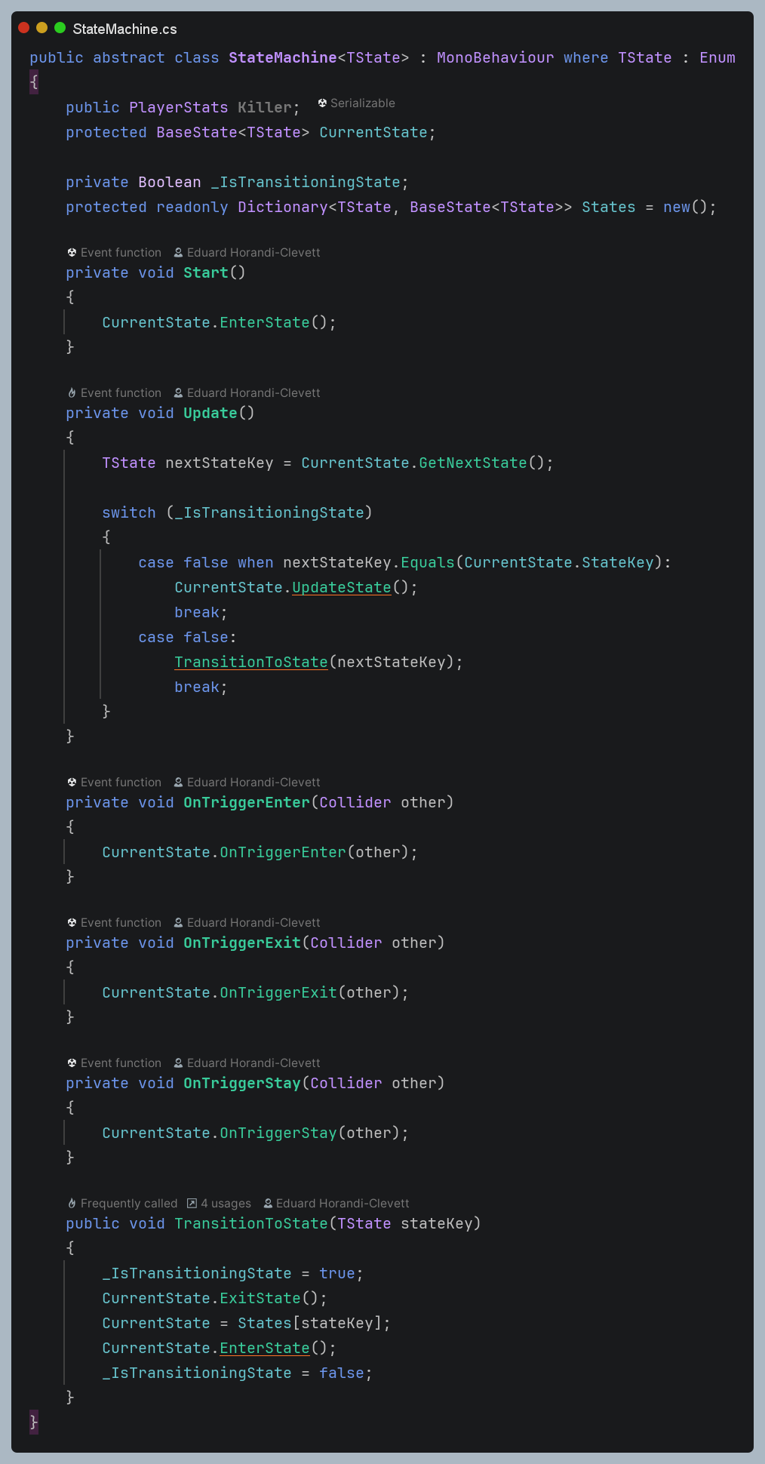Click the flame icon above Update method
The width and height of the screenshot is (765, 1464).
pyautogui.click(x=72, y=393)
